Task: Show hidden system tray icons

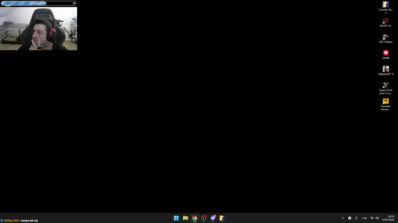Action: tap(343, 218)
